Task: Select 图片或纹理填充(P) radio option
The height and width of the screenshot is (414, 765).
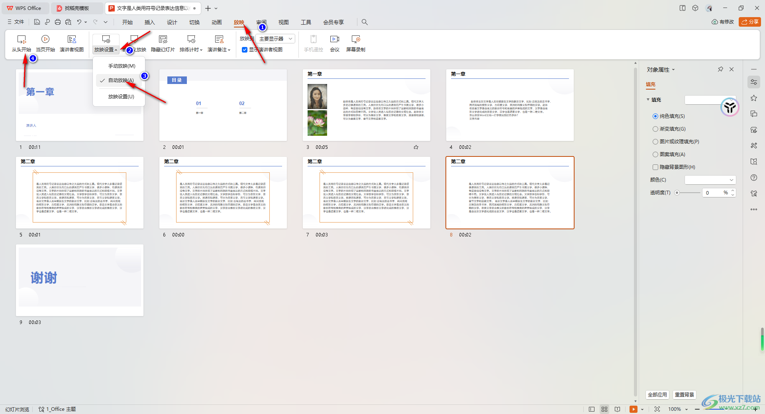Action: point(655,142)
